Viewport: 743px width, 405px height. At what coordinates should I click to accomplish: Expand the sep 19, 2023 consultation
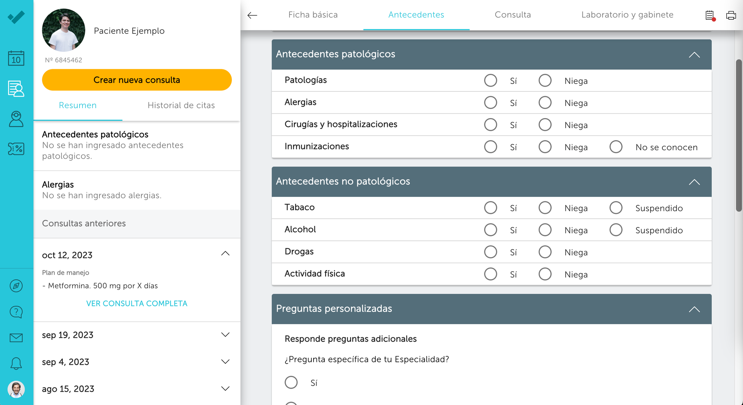[x=225, y=335]
